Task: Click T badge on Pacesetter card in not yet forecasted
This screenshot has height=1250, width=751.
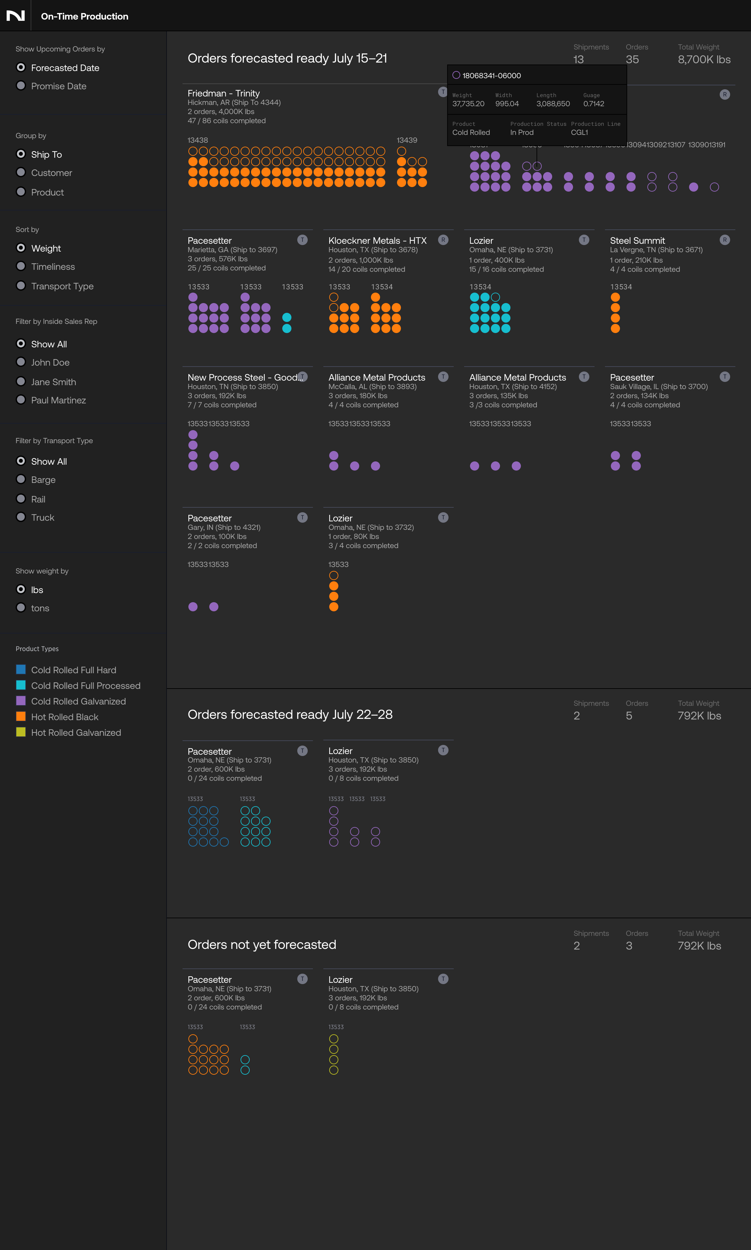Action: pyautogui.click(x=302, y=978)
